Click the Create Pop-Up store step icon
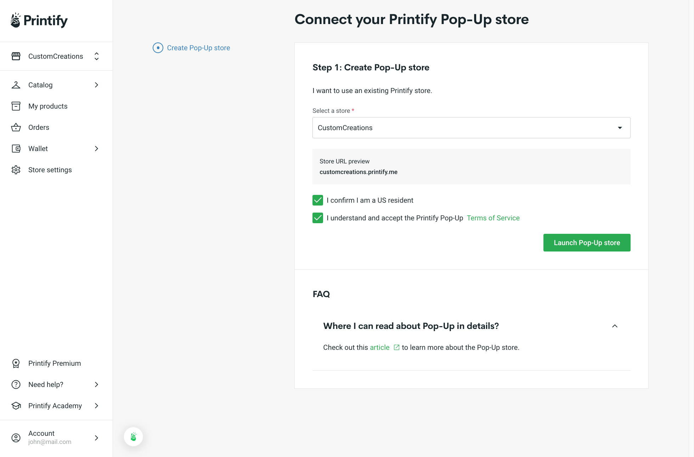 coord(157,48)
